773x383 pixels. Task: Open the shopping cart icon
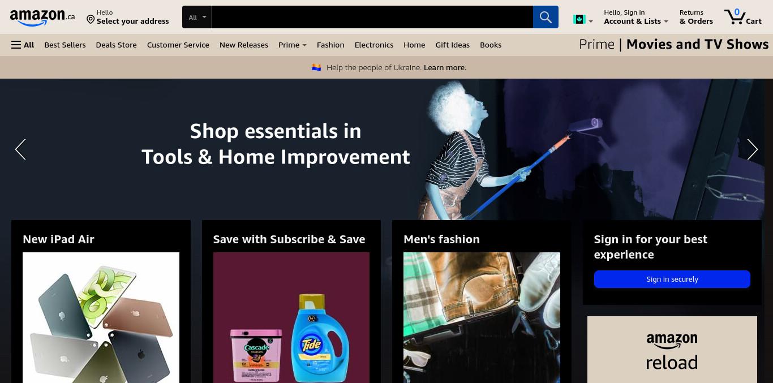point(743,17)
